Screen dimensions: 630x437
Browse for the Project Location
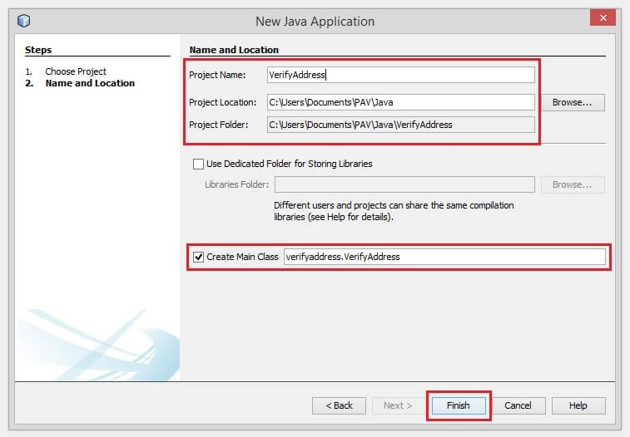(x=573, y=102)
